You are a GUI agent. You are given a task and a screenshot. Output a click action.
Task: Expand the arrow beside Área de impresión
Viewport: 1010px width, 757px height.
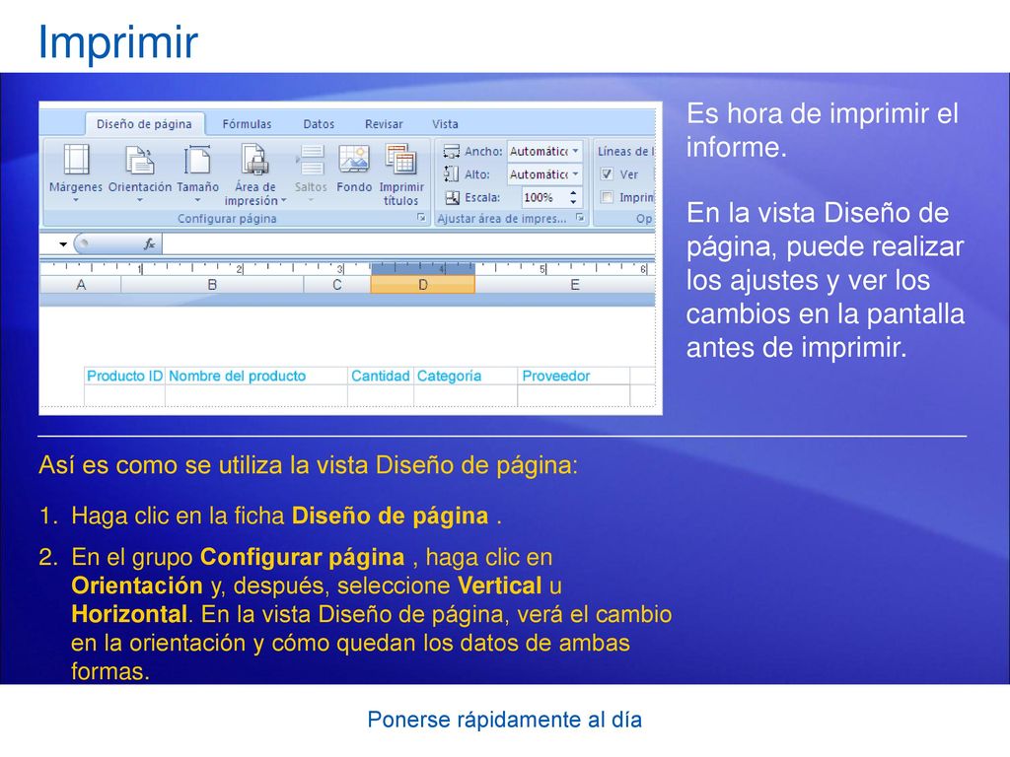pos(283,201)
